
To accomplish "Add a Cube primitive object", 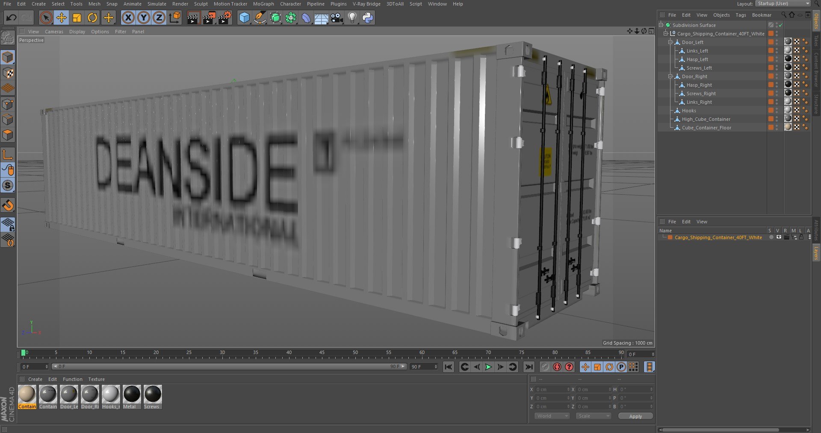I will [244, 18].
